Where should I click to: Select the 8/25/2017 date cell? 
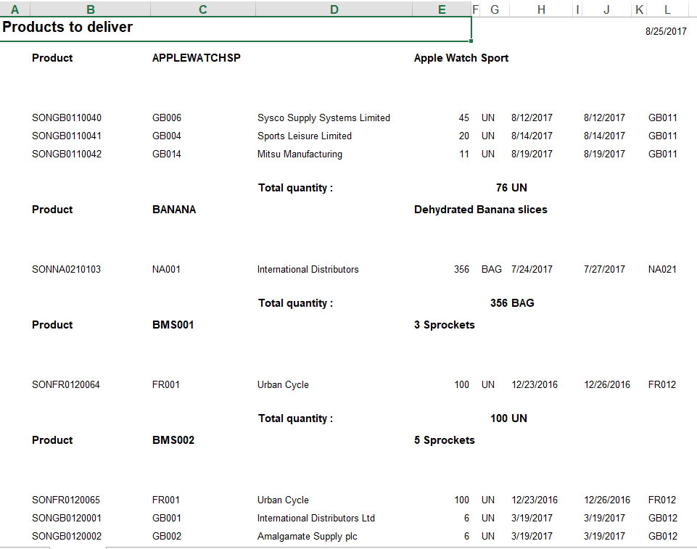(663, 31)
